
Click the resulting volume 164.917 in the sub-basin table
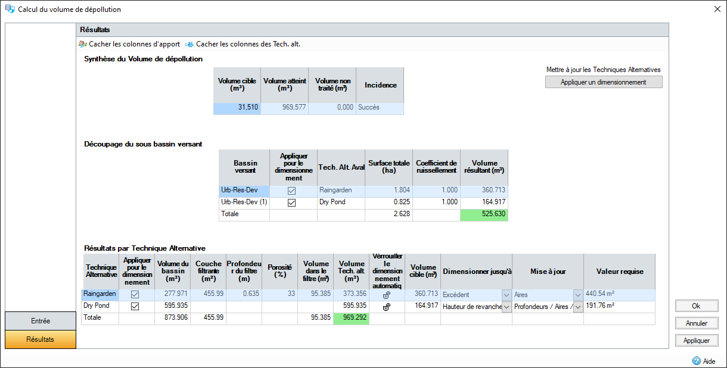point(484,202)
